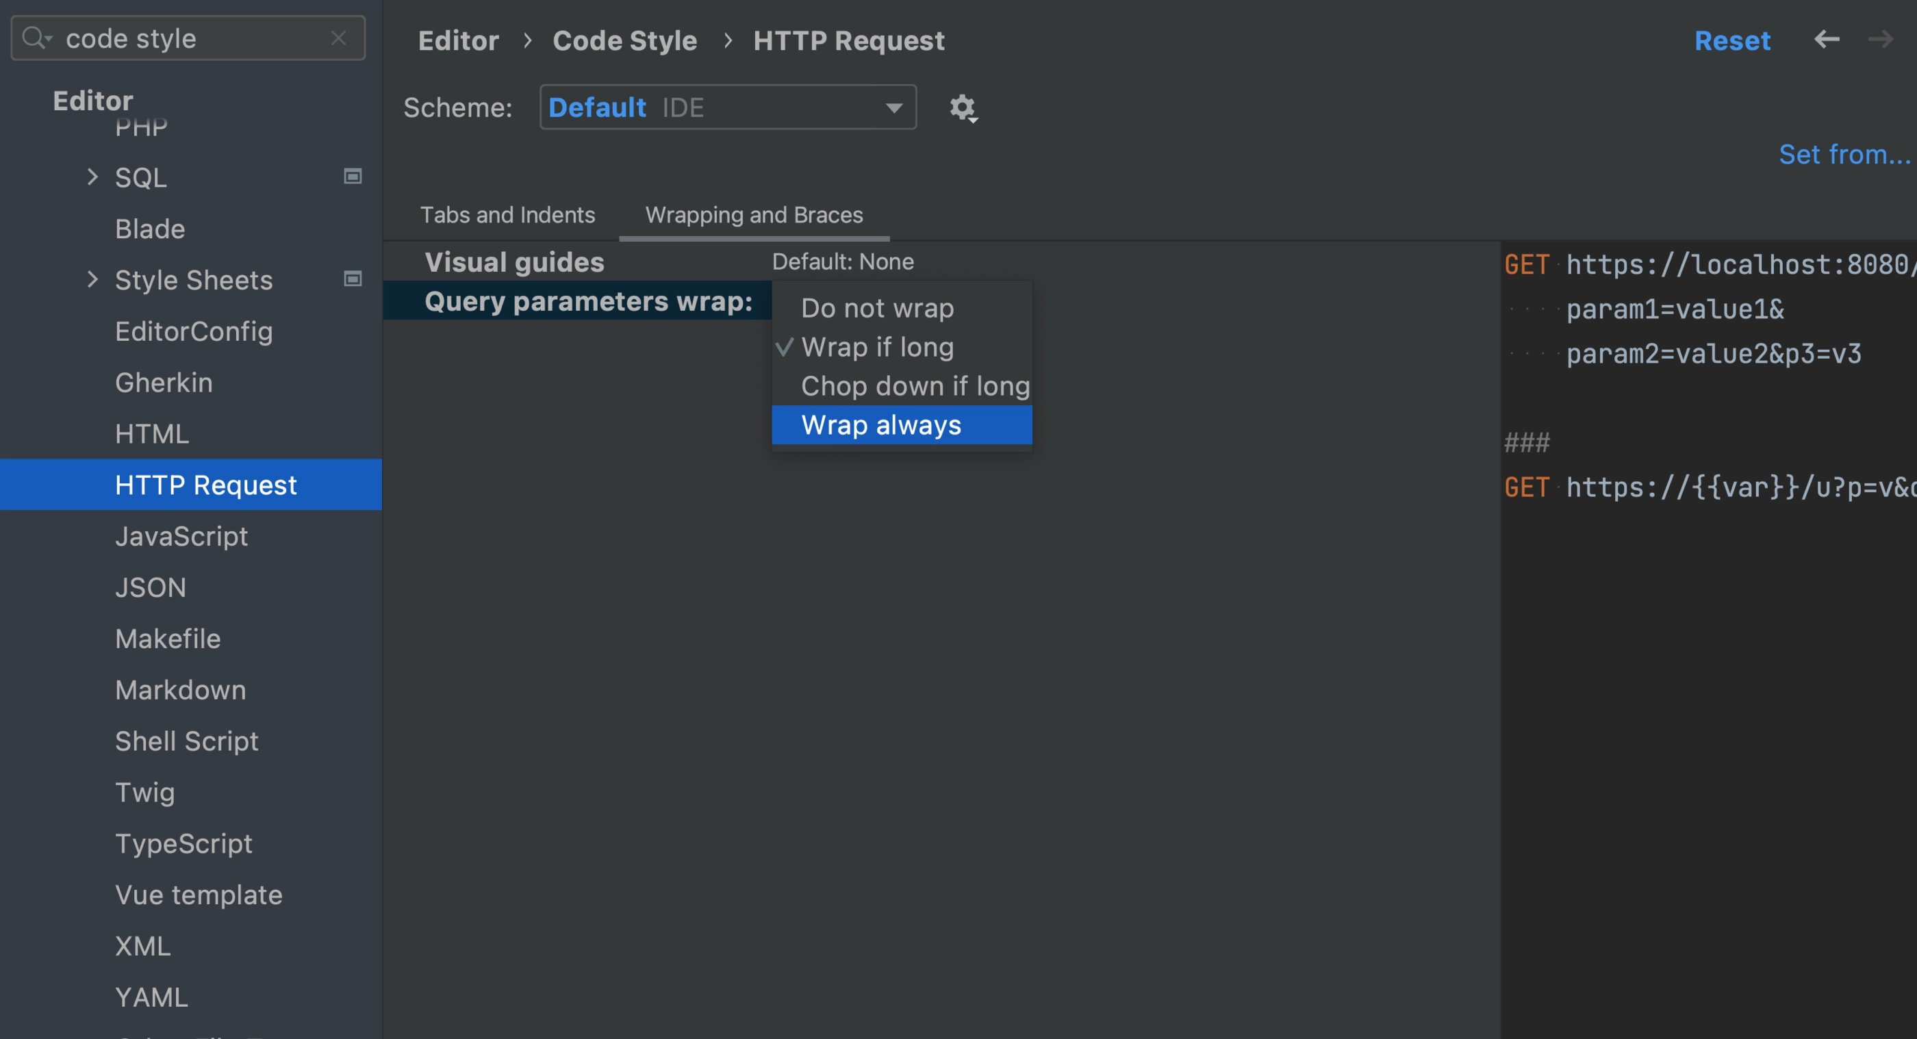Select the 'Wrapping and Braces' tab

tap(755, 214)
